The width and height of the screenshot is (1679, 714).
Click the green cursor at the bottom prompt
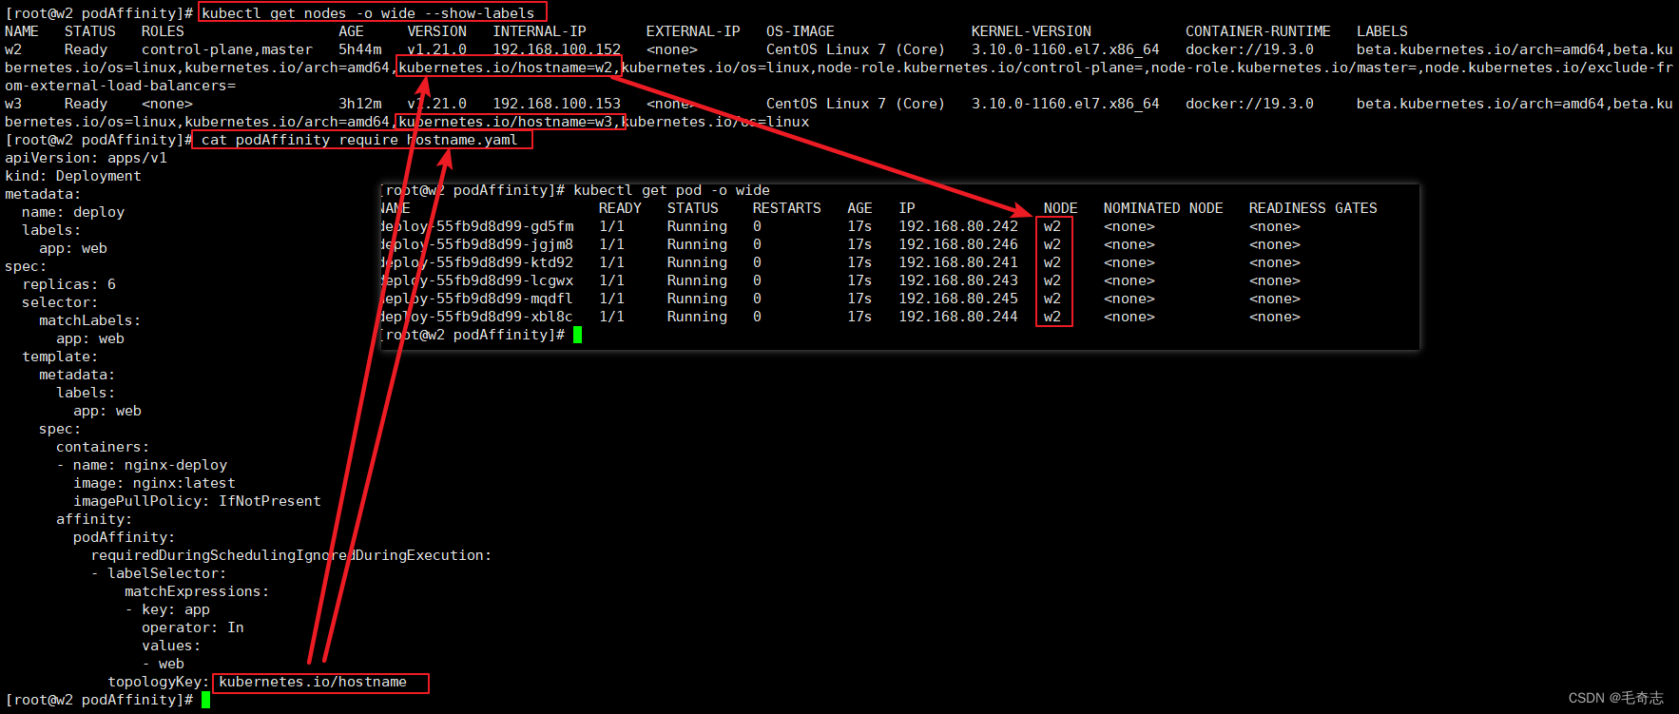205,700
